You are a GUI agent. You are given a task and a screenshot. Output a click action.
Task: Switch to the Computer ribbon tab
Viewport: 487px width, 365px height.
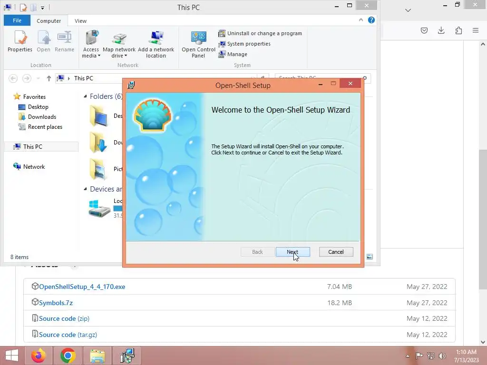49,21
